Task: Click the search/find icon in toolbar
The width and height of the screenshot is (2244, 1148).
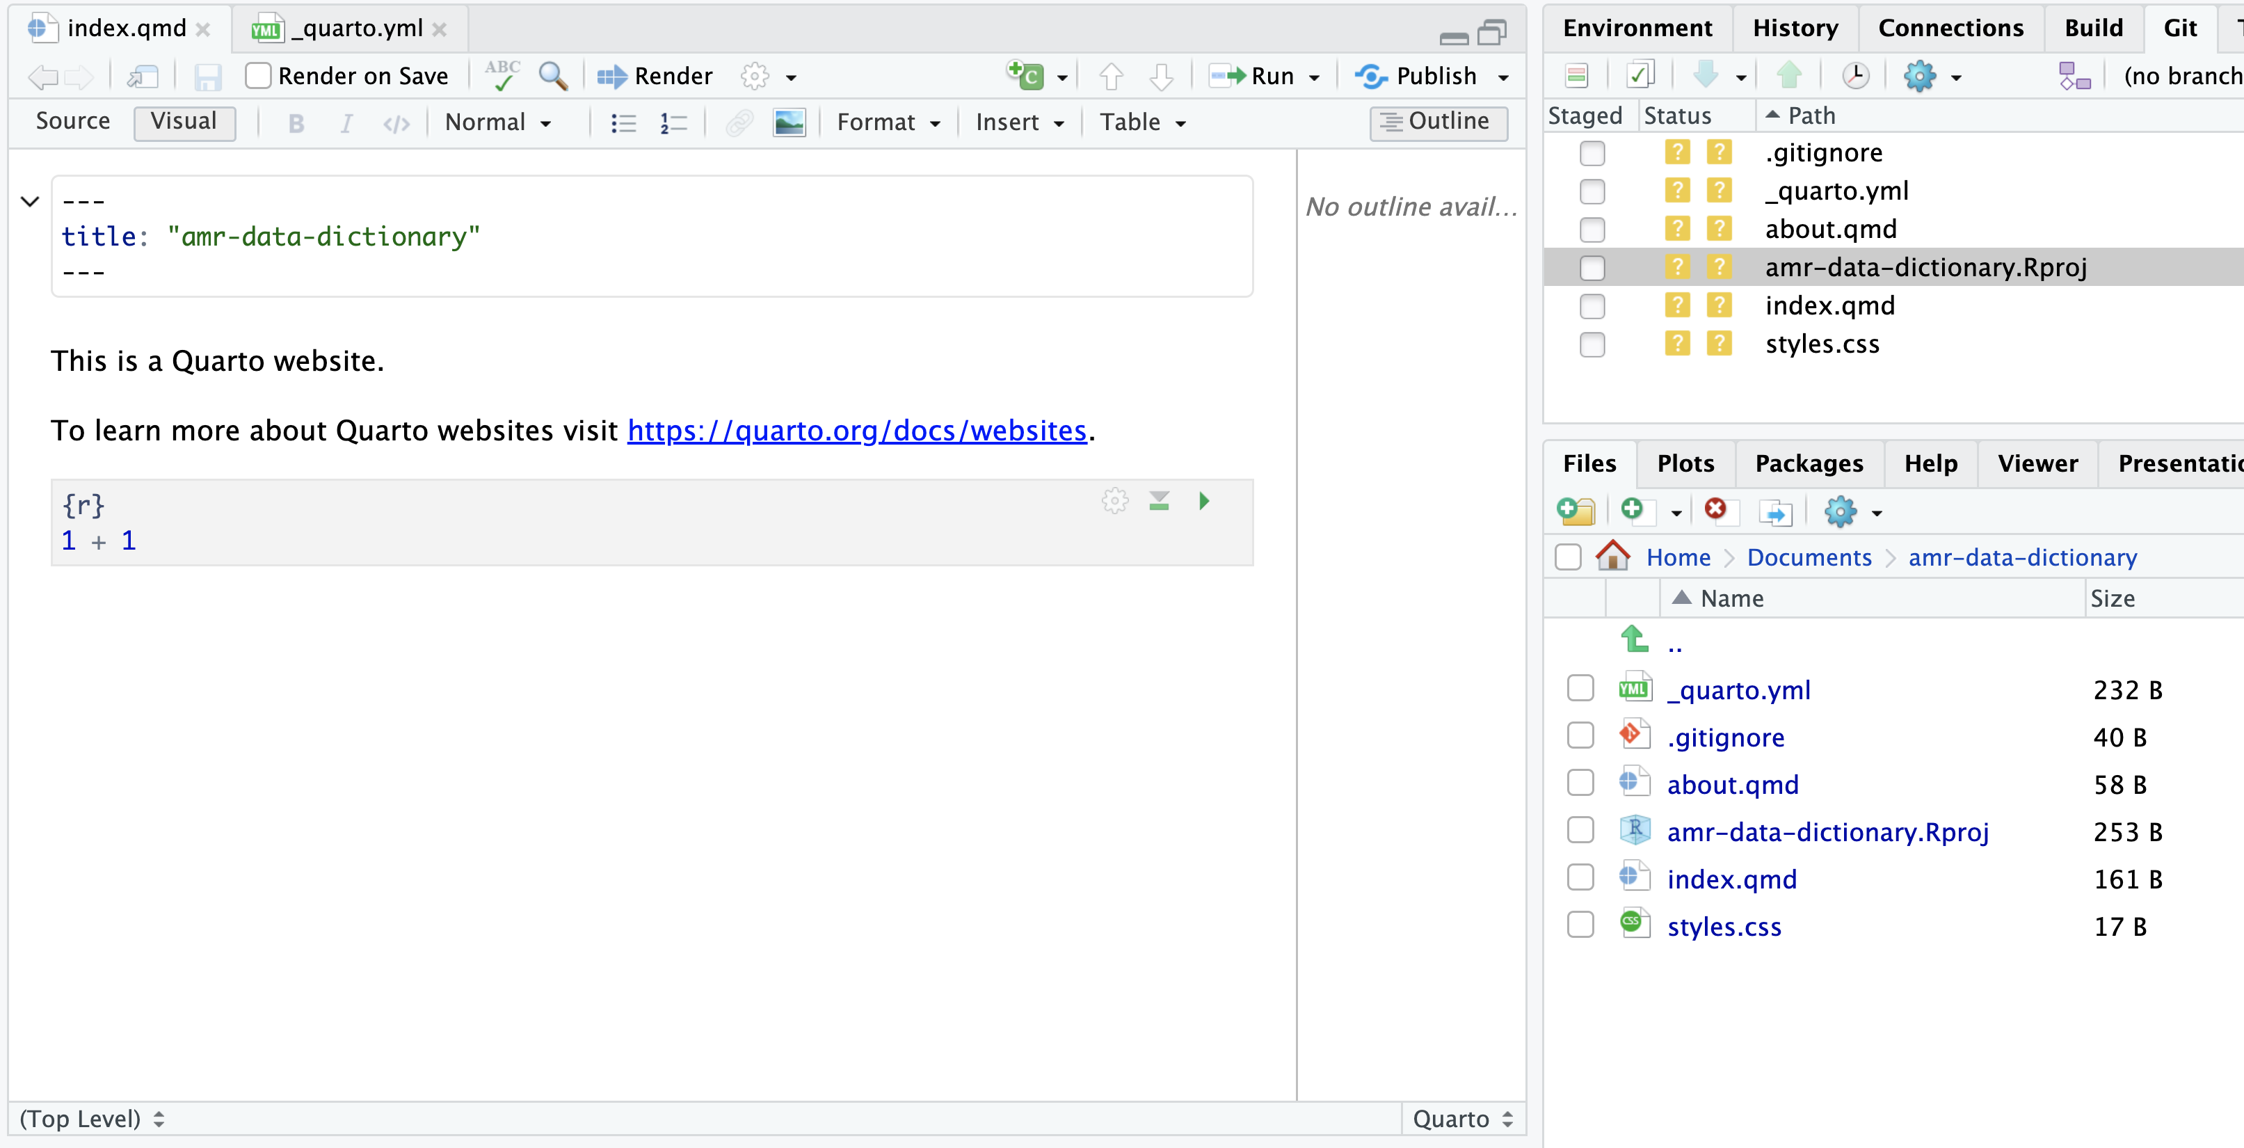Action: [x=553, y=74]
